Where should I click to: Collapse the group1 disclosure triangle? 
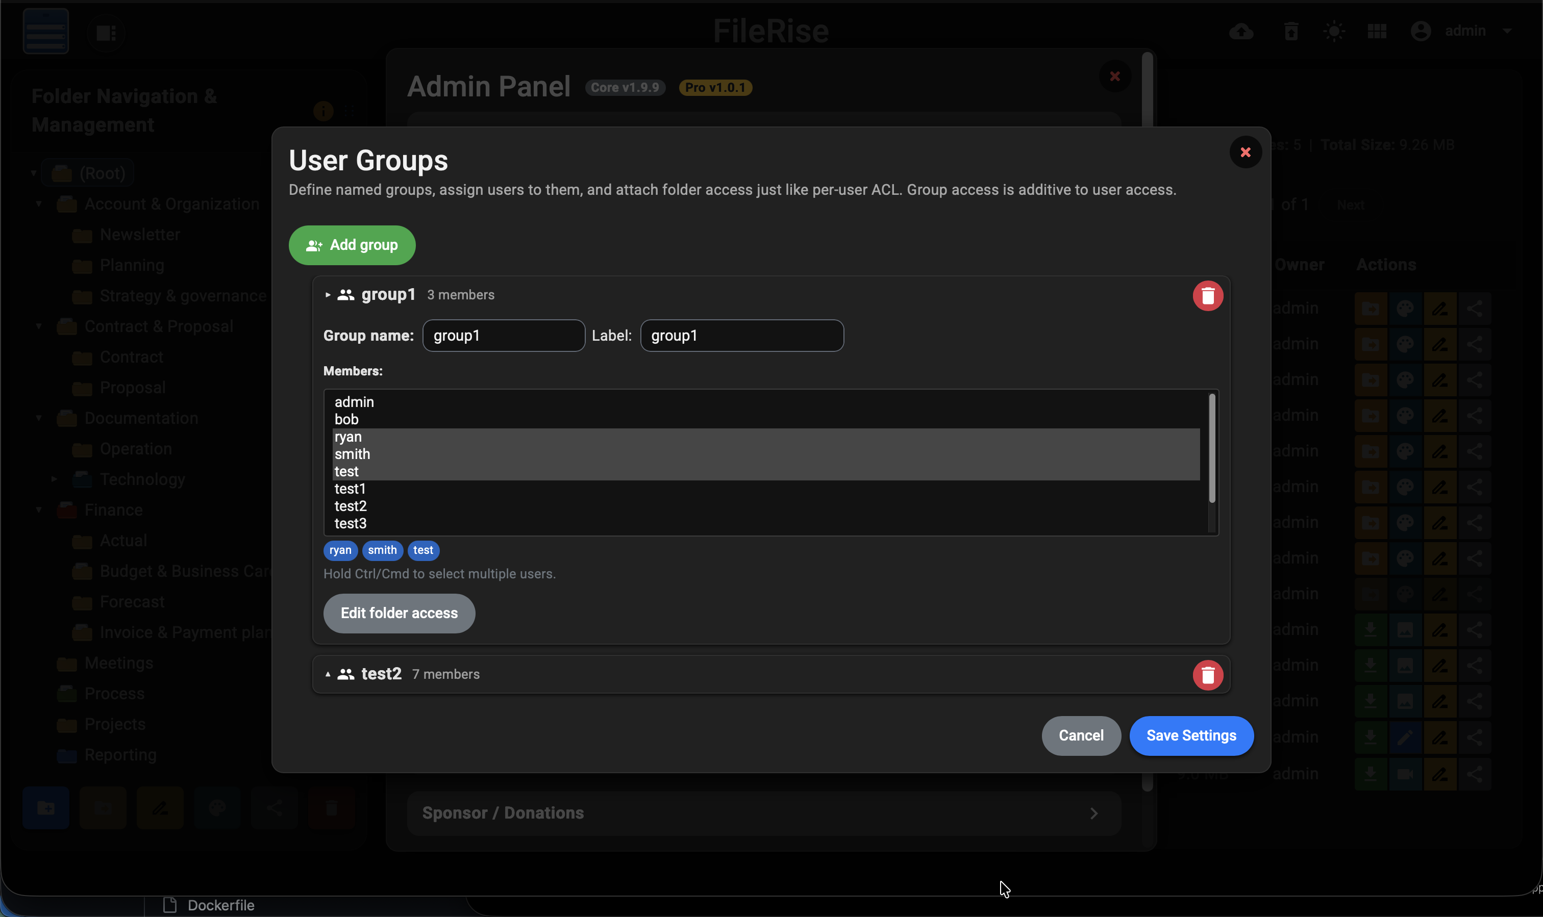pos(328,295)
